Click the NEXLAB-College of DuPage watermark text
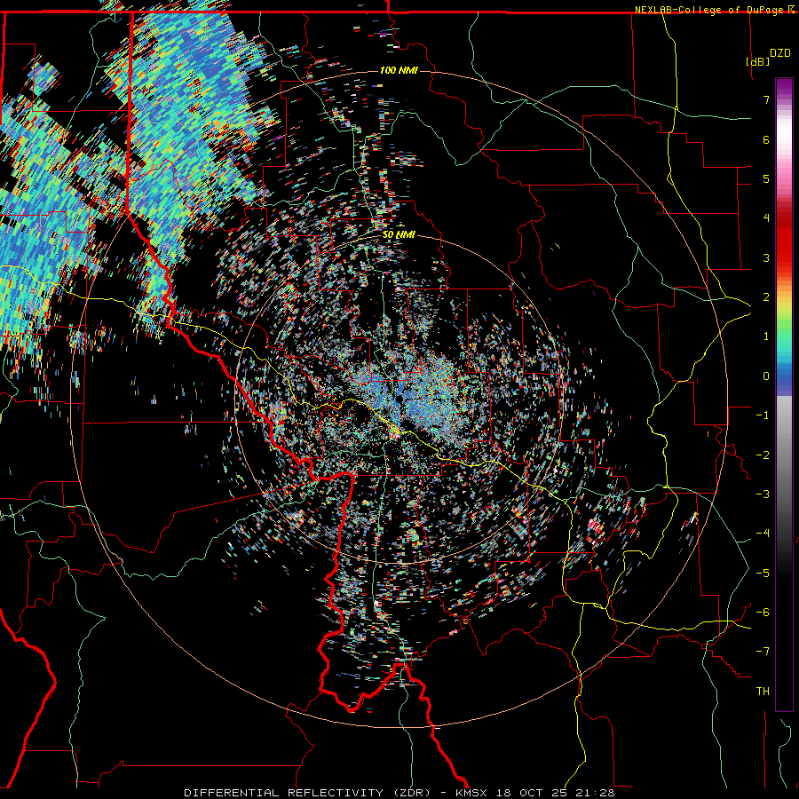Viewport: 799px width, 799px height. 716,10
